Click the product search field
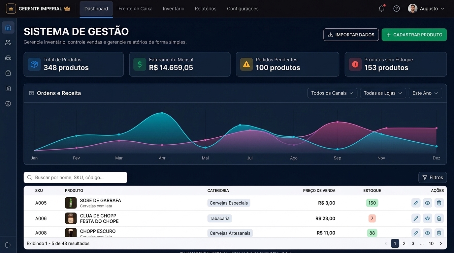The height and width of the screenshot is (253, 454). pyautogui.click(x=75, y=178)
